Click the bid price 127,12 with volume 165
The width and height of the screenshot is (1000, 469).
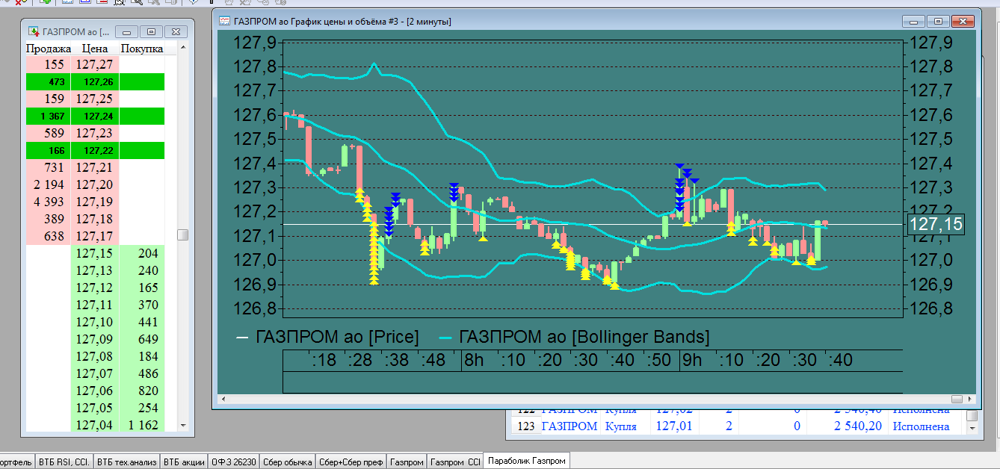pos(95,288)
